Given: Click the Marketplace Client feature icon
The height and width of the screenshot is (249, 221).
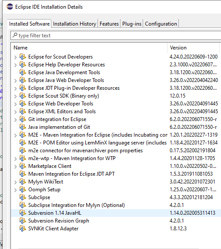Looking at the screenshot, I should (23, 166).
